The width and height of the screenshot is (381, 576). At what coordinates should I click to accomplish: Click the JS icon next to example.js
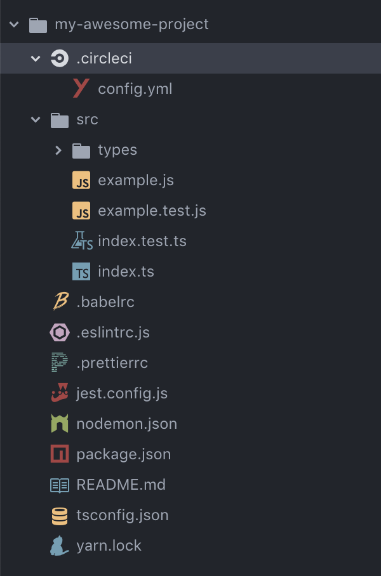point(81,180)
